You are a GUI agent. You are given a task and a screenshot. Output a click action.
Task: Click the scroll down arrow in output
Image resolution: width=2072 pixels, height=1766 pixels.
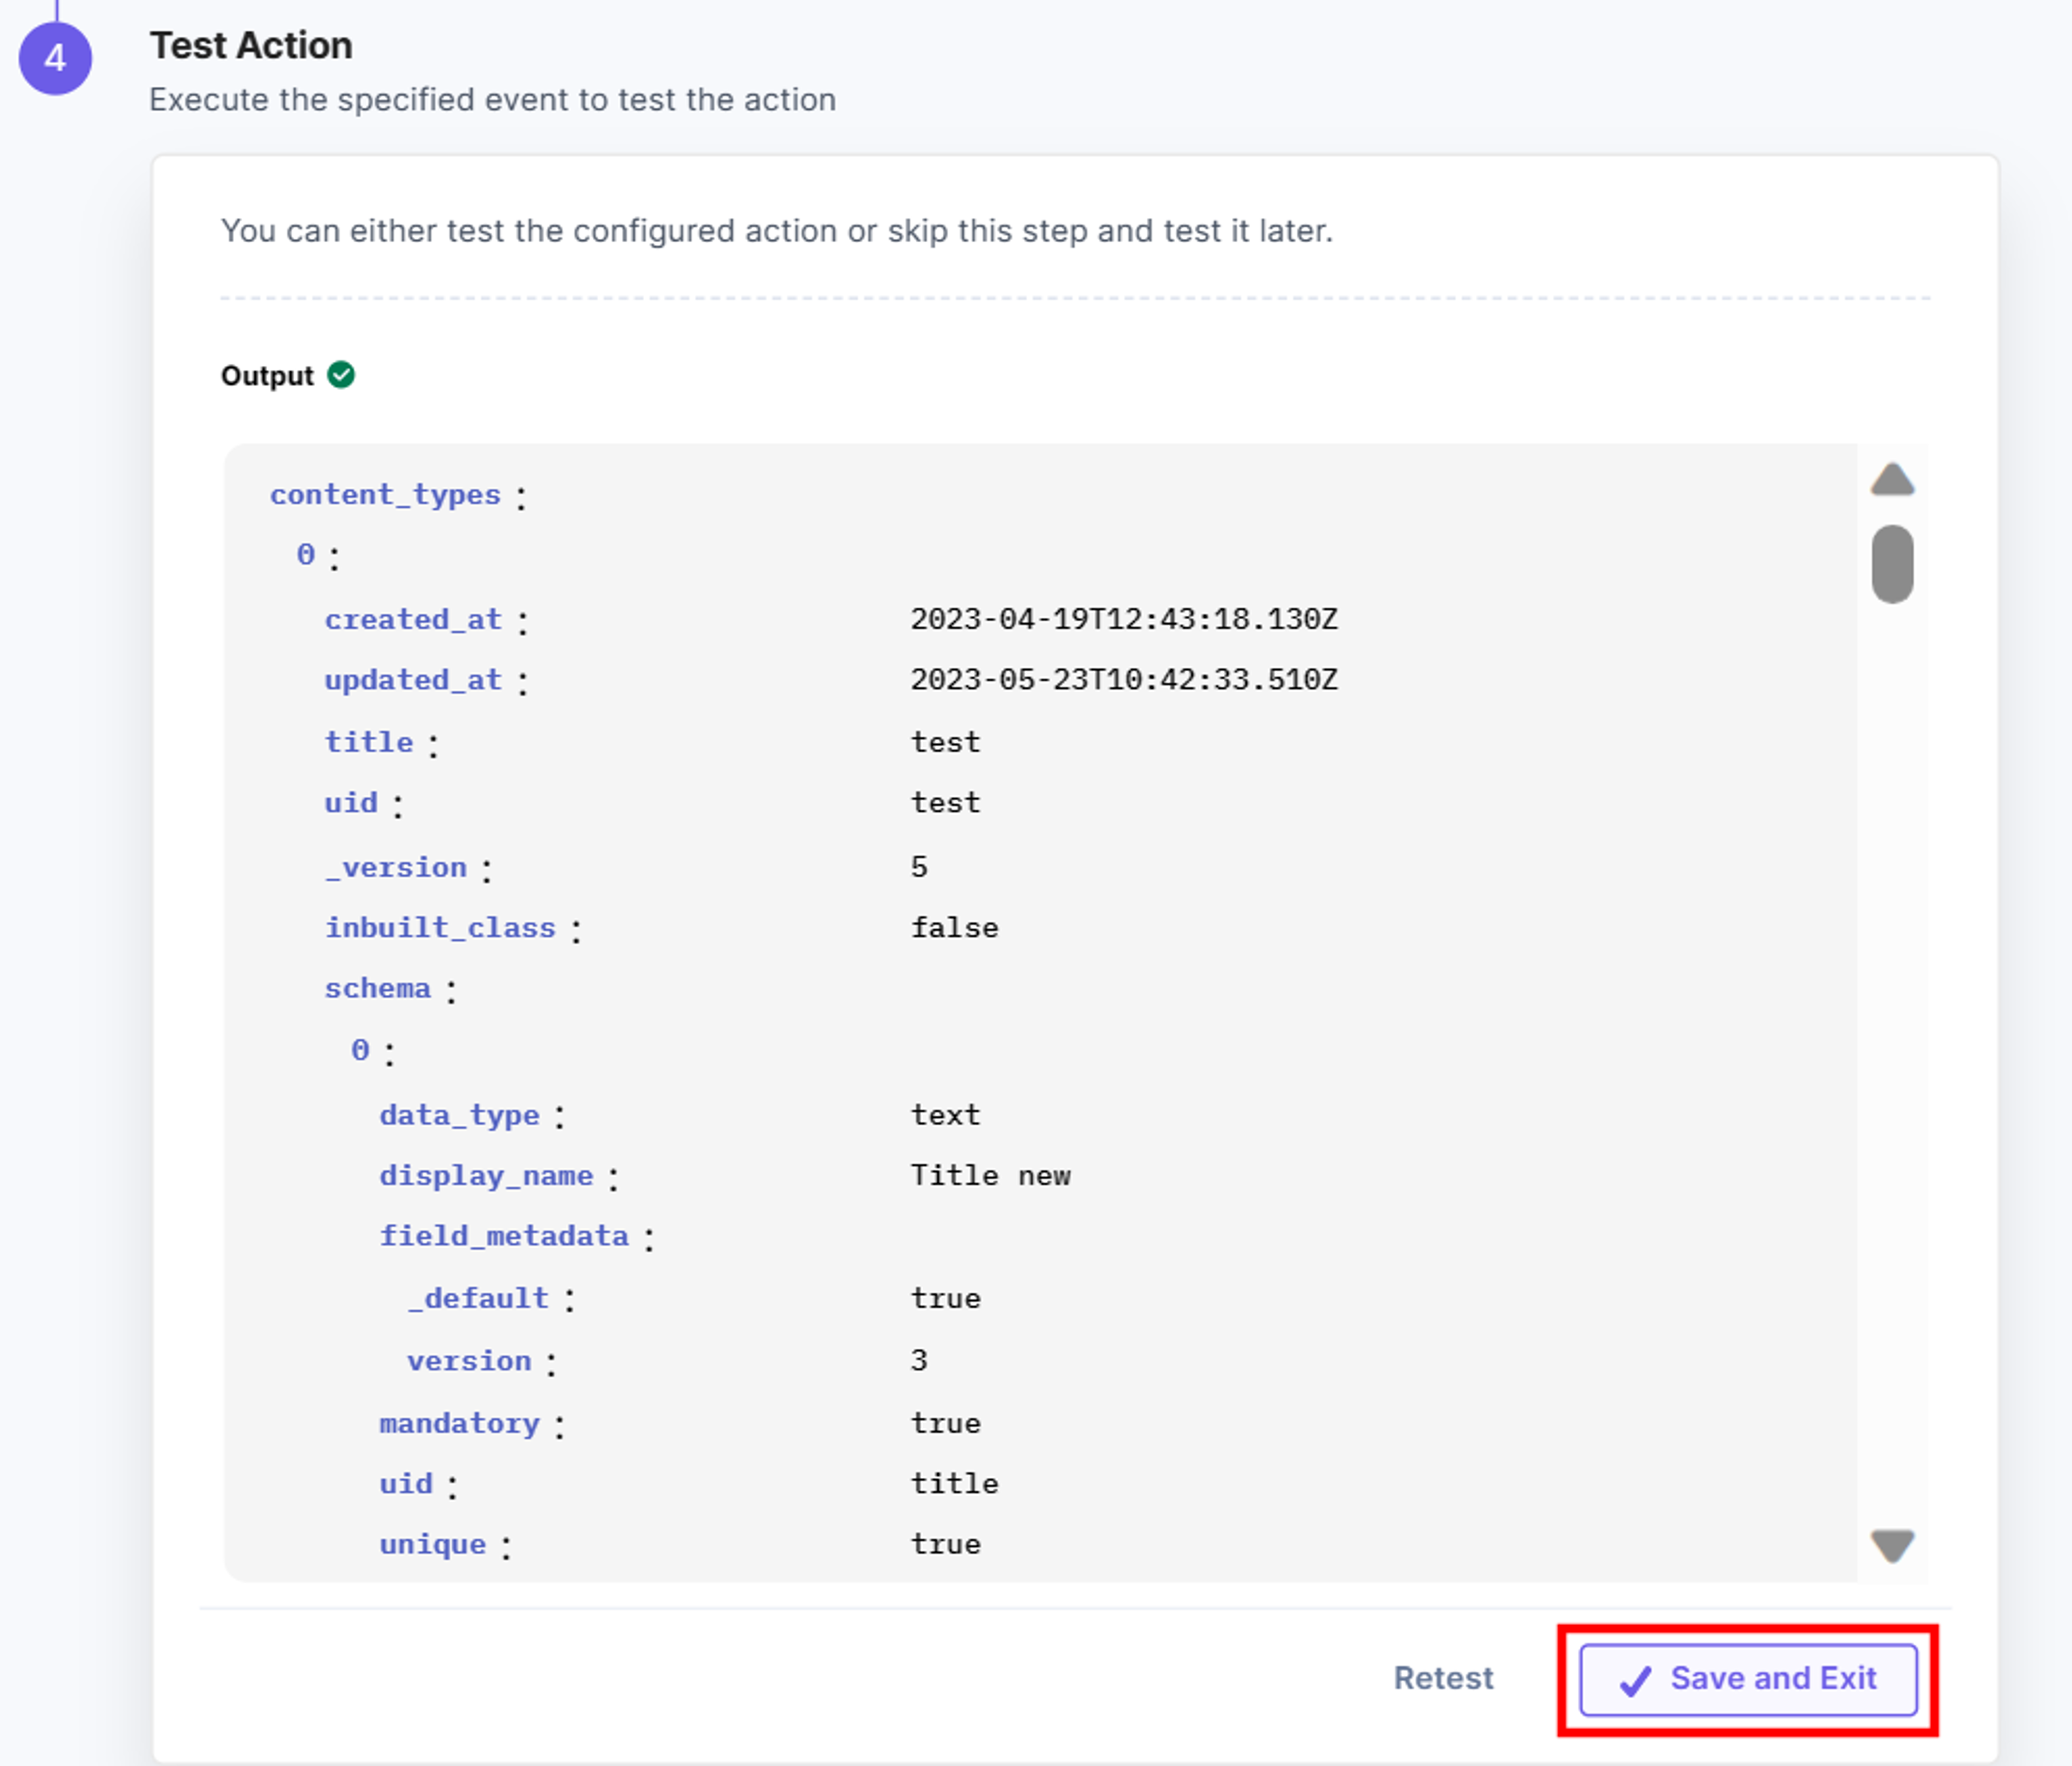[1892, 1546]
